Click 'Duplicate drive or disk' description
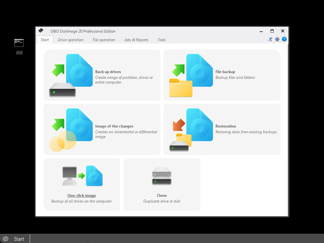Image resolution: width=324 pixels, height=243 pixels. point(162,201)
